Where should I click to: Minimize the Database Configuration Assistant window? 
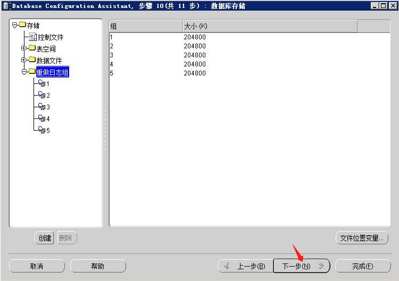pos(375,6)
